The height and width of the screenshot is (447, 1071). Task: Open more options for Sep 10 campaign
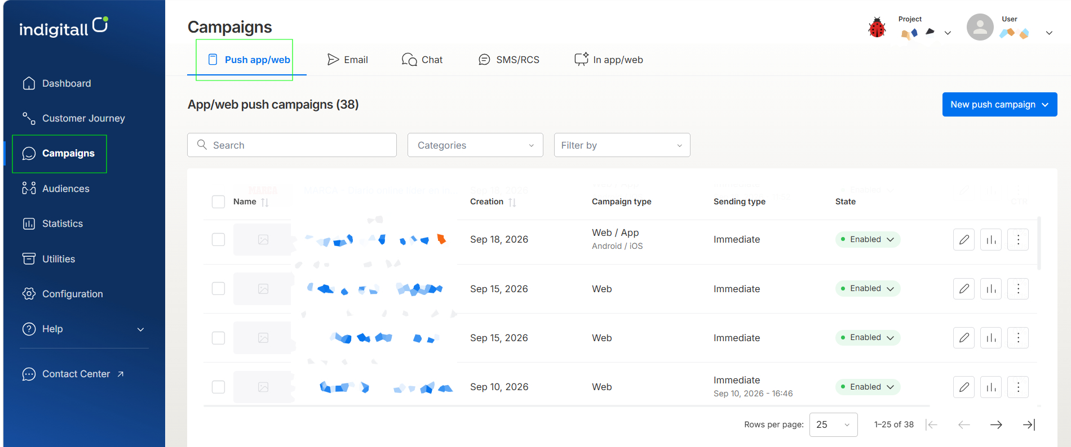[x=1018, y=387]
